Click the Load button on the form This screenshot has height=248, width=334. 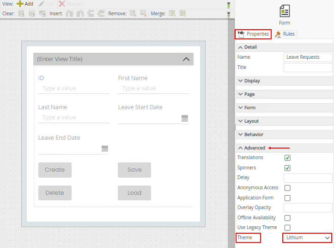click(x=134, y=193)
